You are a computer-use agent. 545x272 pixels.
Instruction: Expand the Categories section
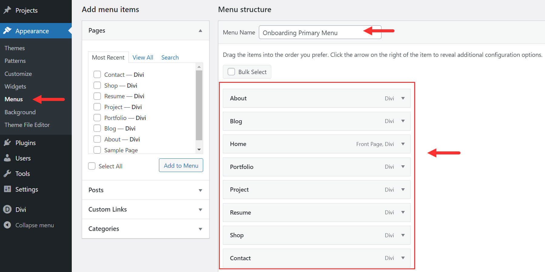(x=200, y=229)
